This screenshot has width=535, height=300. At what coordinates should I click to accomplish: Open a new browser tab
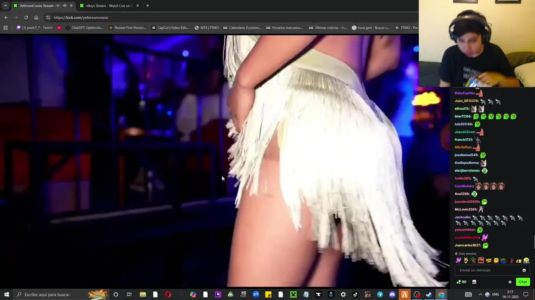point(147,6)
